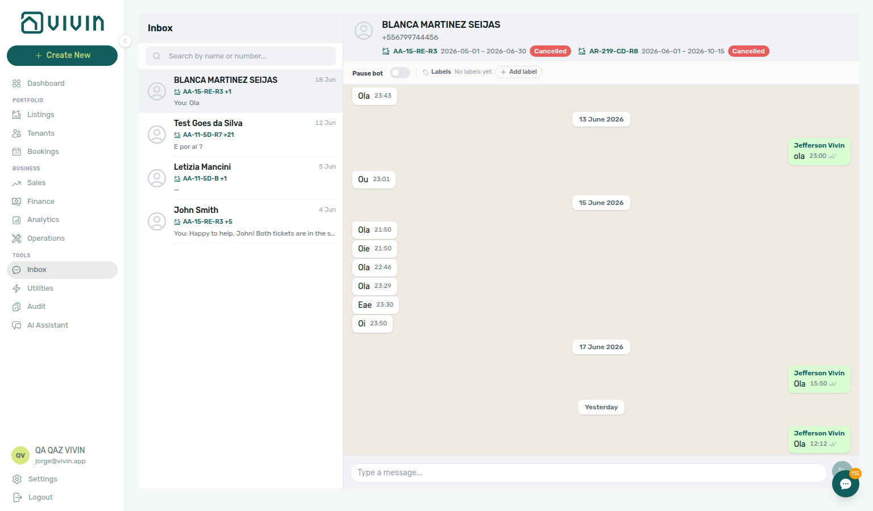This screenshot has width=873, height=511.
Task: Click the Create New button
Action: [62, 56]
